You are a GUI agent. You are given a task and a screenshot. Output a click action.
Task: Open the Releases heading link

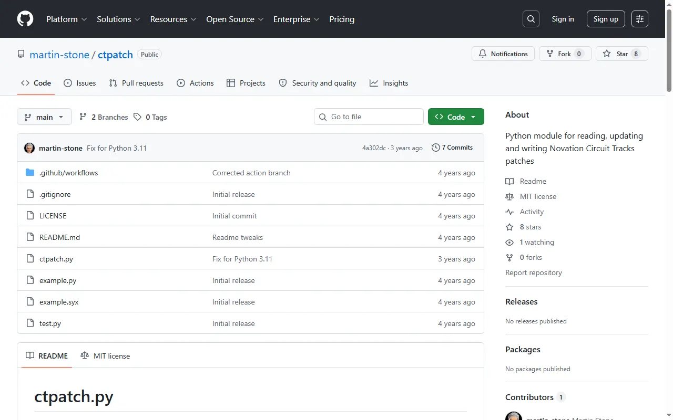pyautogui.click(x=521, y=301)
